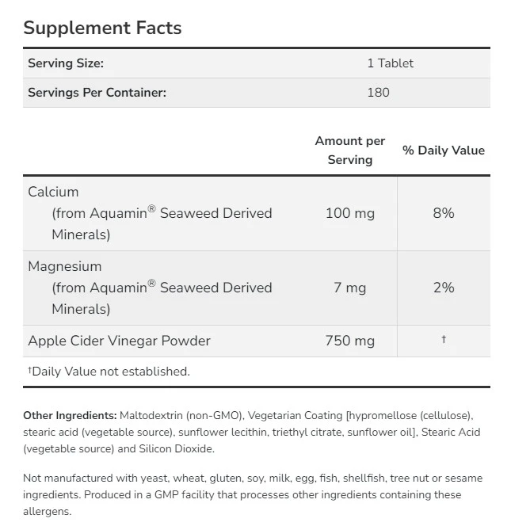This screenshot has height=530, width=511.
Task: Click the 1 Tablet serving value
Action: [x=390, y=63]
